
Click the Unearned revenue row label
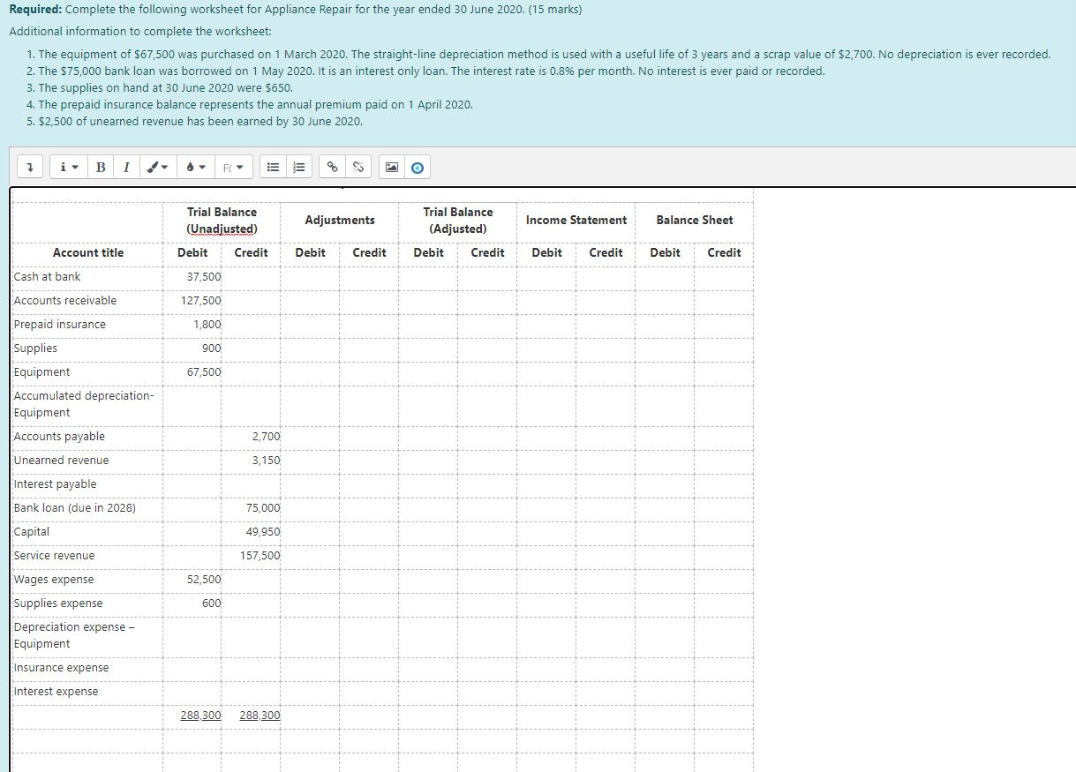(x=61, y=461)
